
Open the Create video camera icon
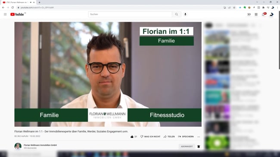point(249,14)
